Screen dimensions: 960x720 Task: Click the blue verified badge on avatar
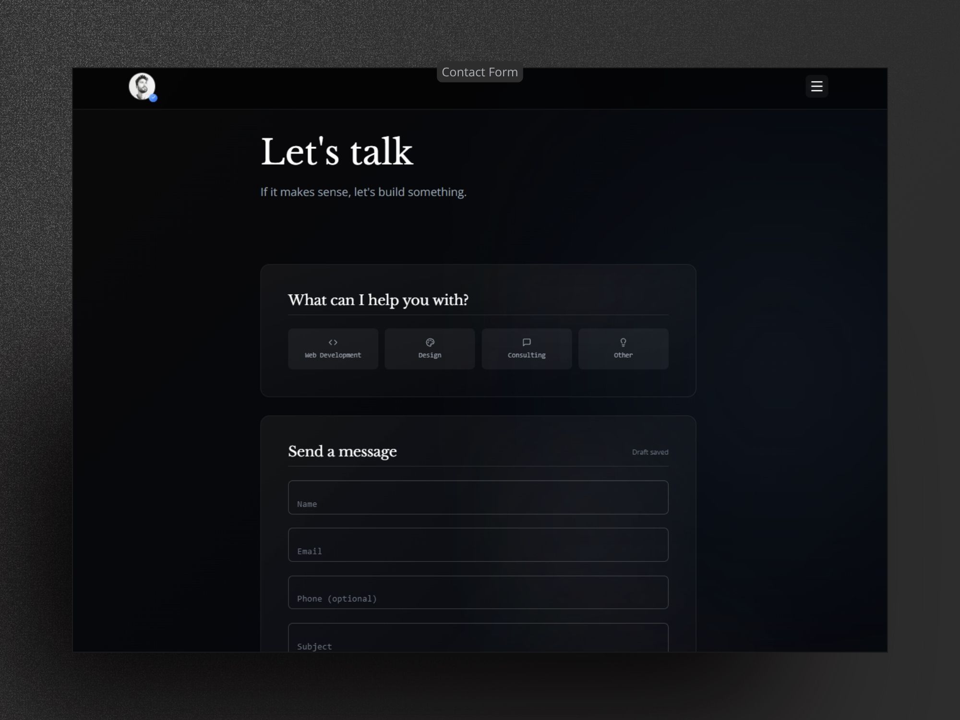153,98
